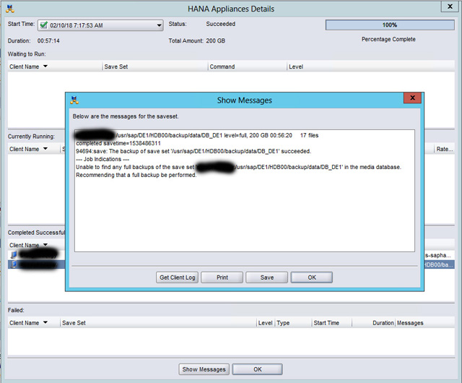Screen dimensions: 462x383
Task: Click 'Succeeded' status value
Action: [x=220, y=24]
